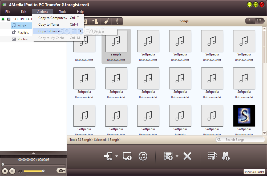267x176 pixels.
Task: Open copy to device dropdown arrow
Action: tap(117, 156)
